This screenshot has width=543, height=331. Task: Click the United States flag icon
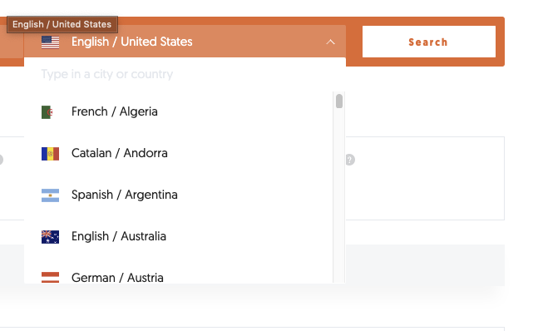pyautogui.click(x=50, y=42)
